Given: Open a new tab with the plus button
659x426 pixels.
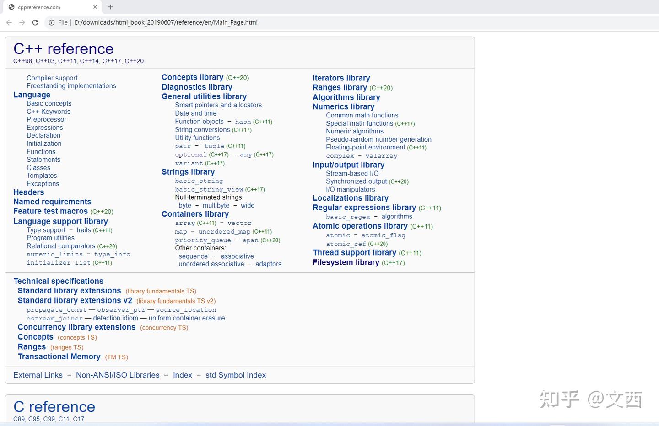Looking at the screenshot, I should (111, 7).
